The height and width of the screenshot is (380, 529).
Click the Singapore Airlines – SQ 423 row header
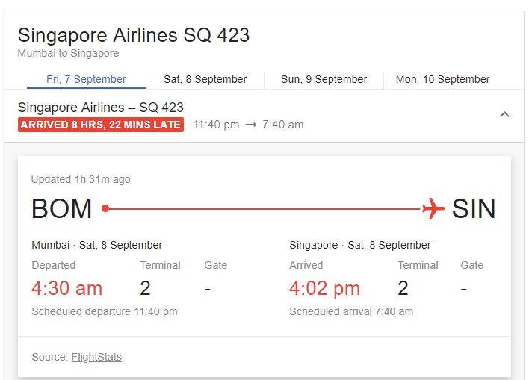[101, 108]
